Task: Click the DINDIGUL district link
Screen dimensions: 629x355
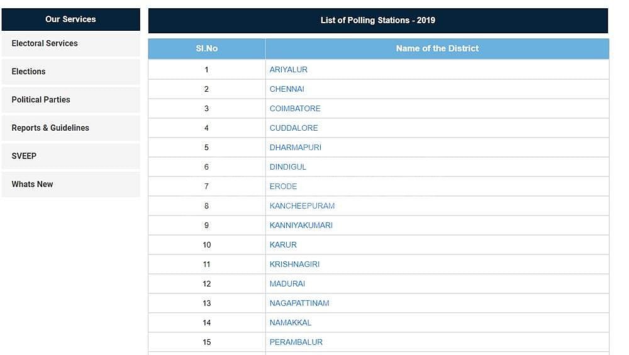Action: tap(288, 167)
